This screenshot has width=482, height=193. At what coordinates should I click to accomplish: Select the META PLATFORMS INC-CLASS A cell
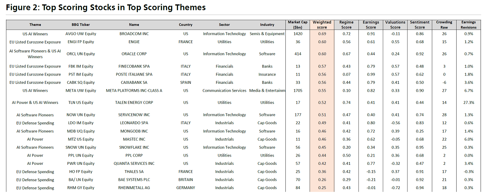point(134,91)
